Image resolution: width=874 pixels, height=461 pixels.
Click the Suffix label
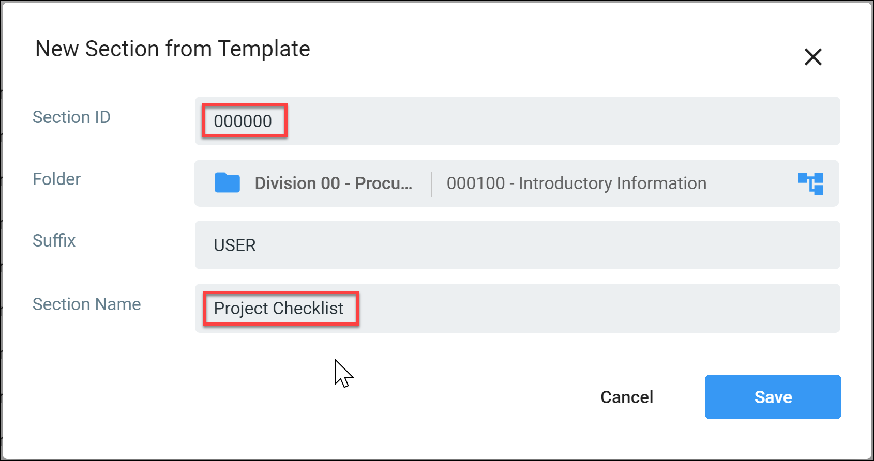coord(54,240)
